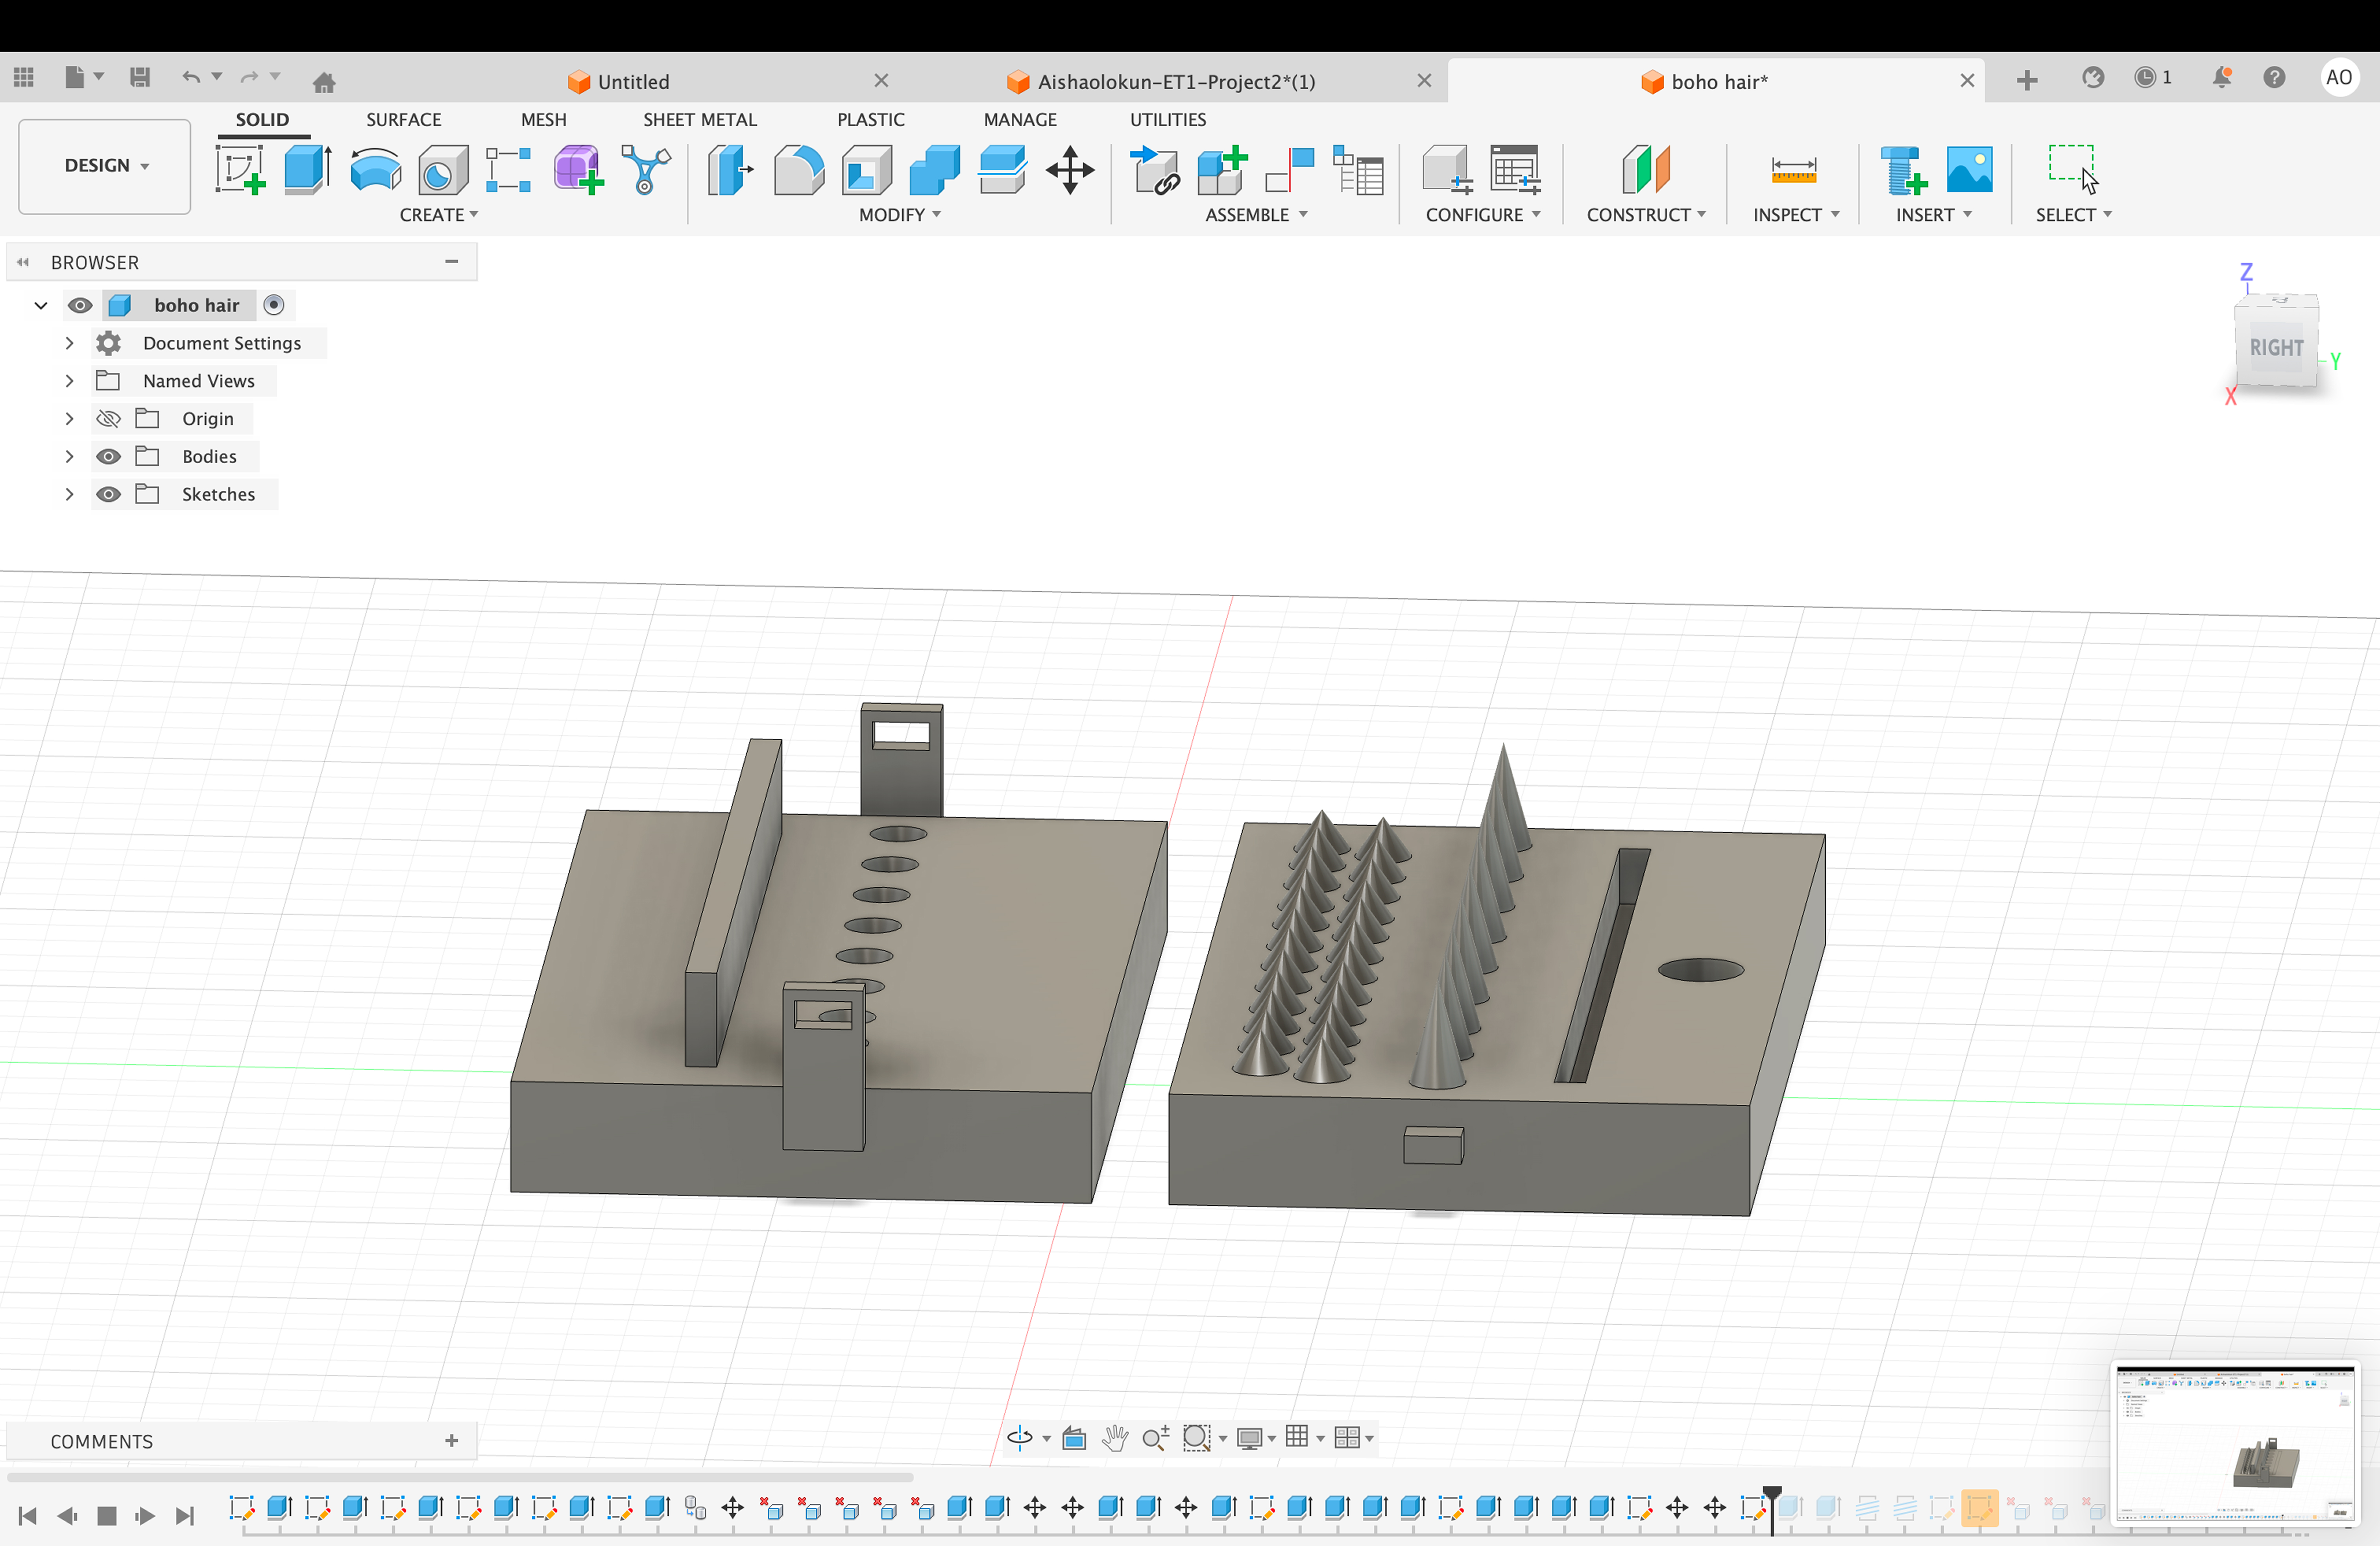Select the Revolve tool
Image resolution: width=2380 pixels, height=1546 pixels.
pos(375,170)
